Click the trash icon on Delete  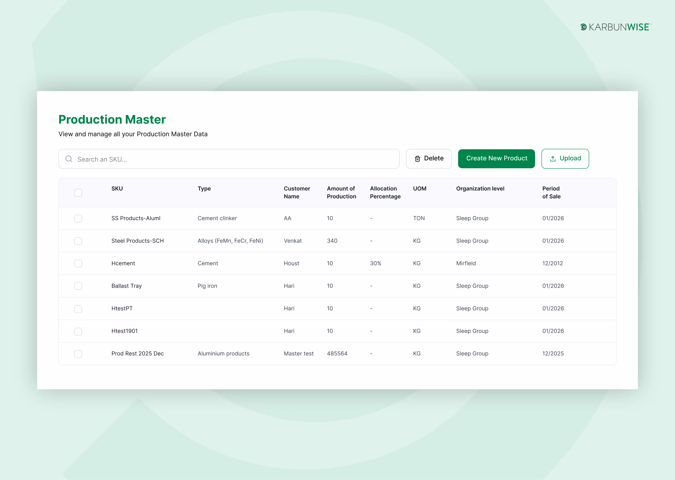point(417,159)
